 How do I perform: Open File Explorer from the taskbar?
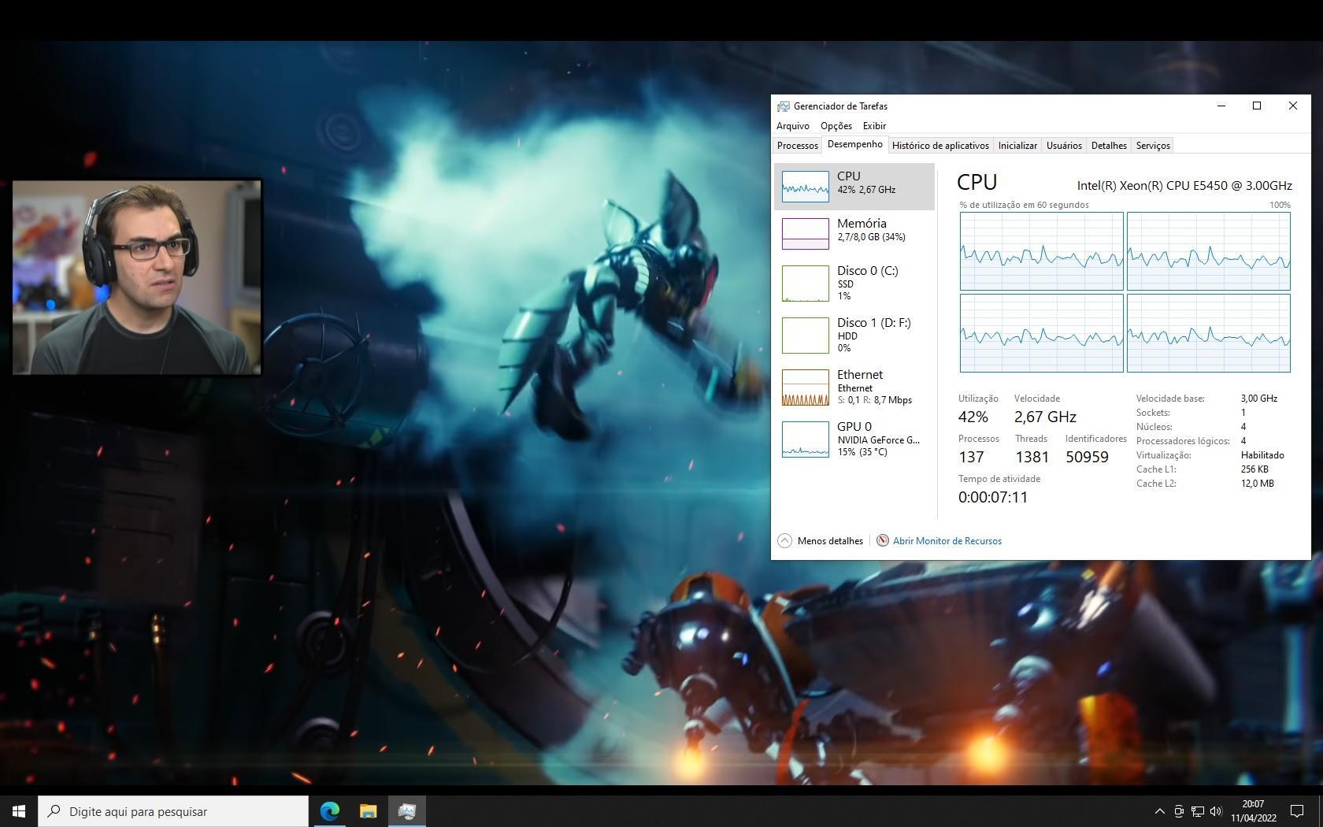tap(368, 811)
